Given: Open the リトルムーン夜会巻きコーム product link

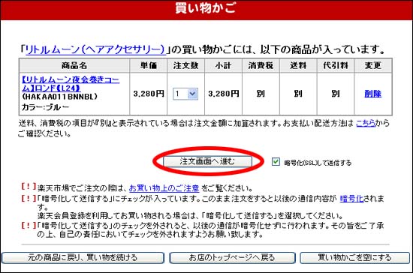Looking at the screenshot, I should tap(71, 84).
